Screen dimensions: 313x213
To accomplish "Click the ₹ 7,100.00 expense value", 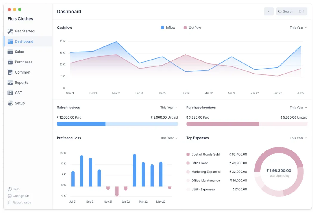I will click(x=240, y=189).
